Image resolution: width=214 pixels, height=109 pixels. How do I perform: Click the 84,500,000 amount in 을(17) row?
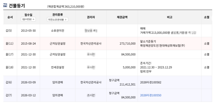(x=128, y=54)
